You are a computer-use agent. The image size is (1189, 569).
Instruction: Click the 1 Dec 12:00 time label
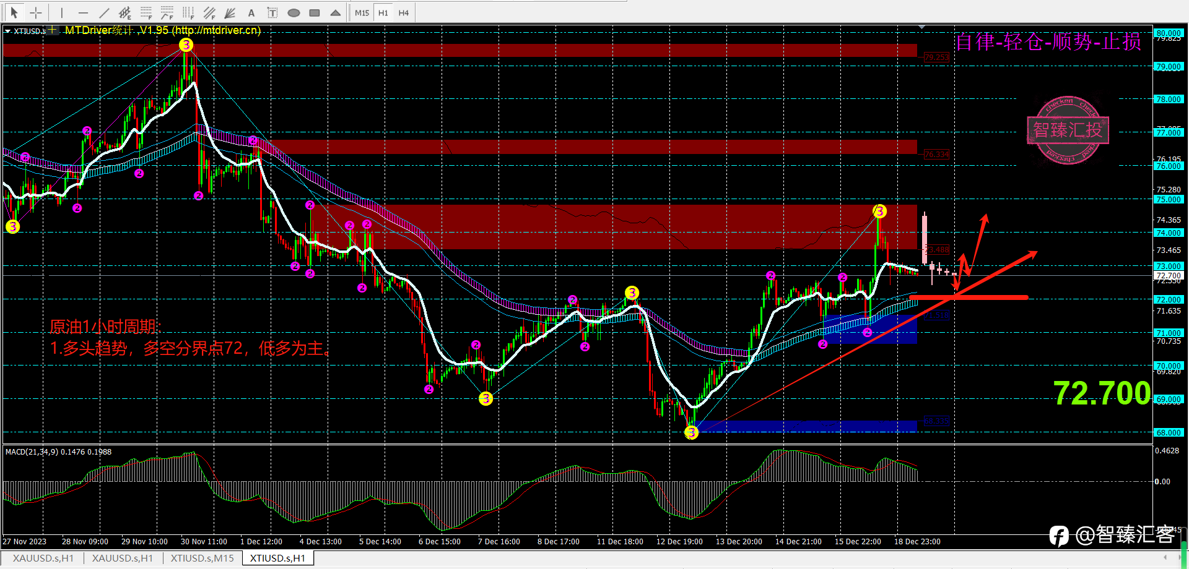261,541
